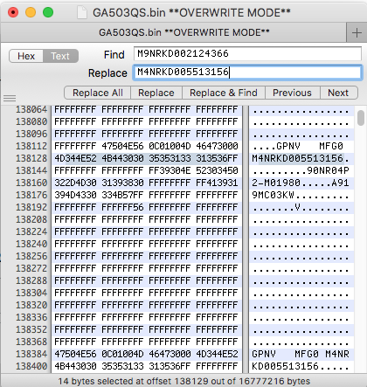
Task: Click Replace & Find button
Action: pos(224,93)
